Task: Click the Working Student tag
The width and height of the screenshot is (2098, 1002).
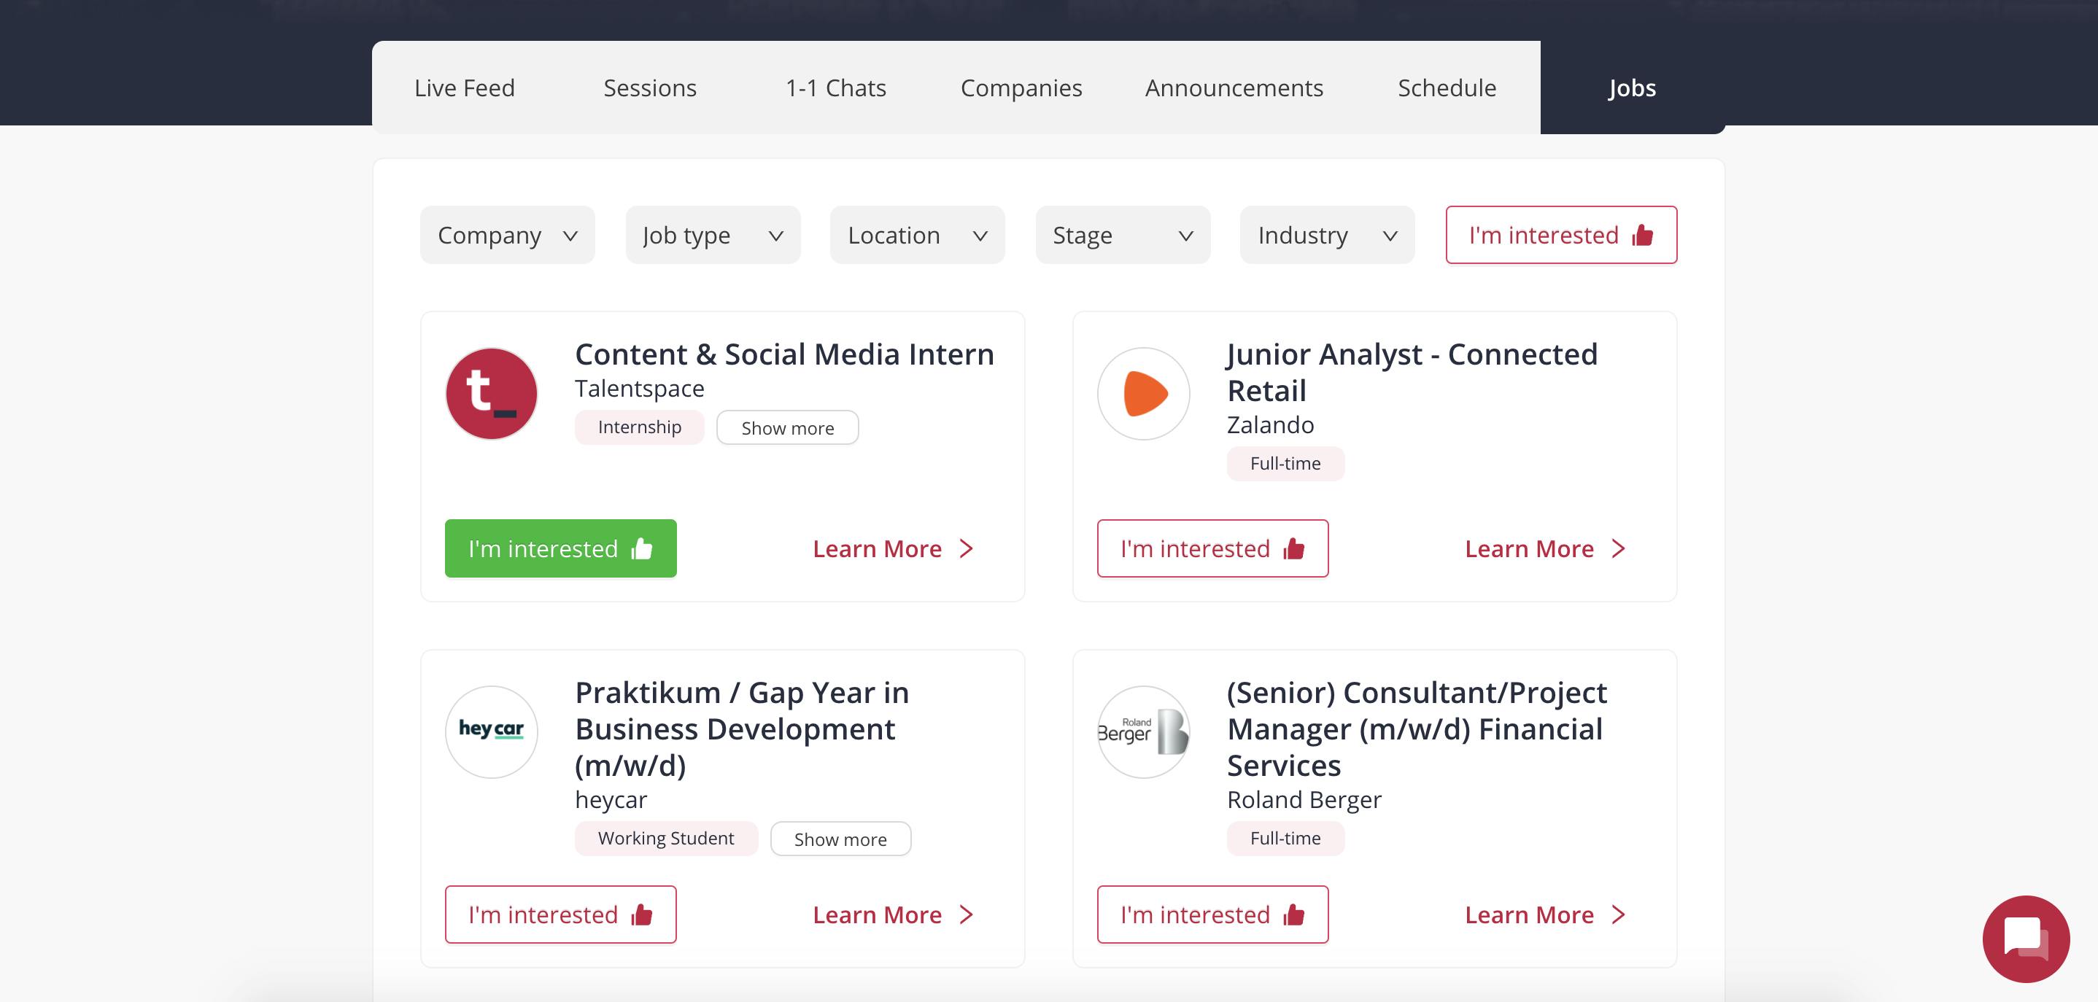Action: coord(666,839)
